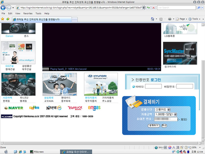Screen dimensions: 205x154
Task: Open FSScreen from the taskbar
Action: [x=37, y=152]
